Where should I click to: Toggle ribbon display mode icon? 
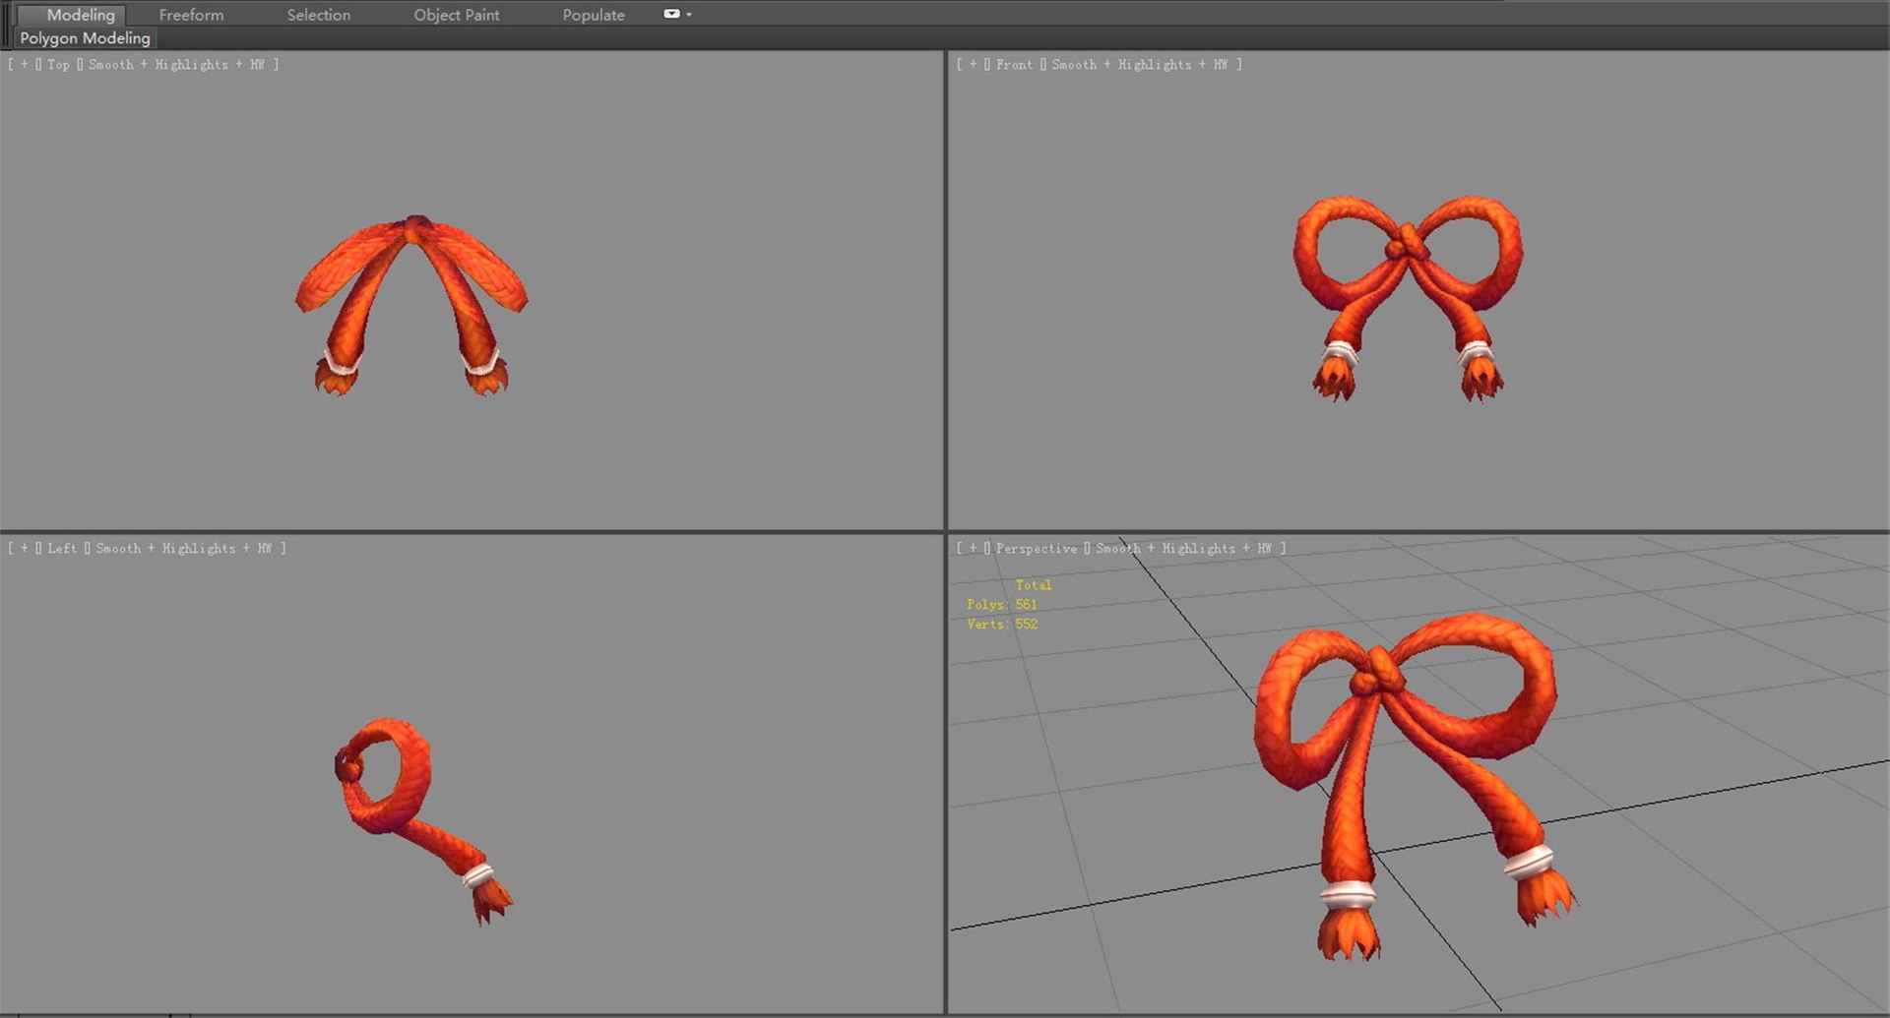click(671, 14)
